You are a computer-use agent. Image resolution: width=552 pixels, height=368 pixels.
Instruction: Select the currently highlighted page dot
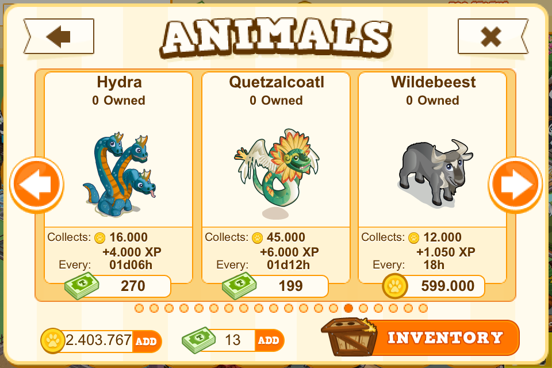(x=348, y=308)
